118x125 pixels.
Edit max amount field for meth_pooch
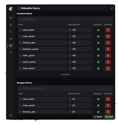[x=80, y=56]
